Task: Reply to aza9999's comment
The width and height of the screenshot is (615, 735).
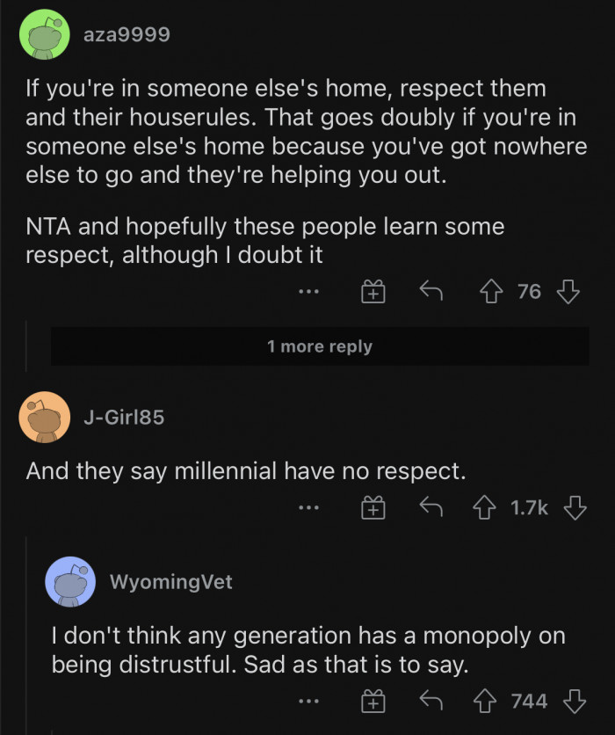Action: 430,292
